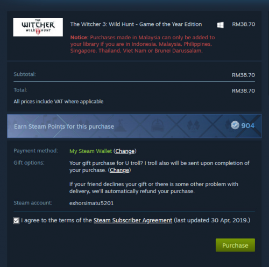Click the Subtotal amount RM38.70

pyautogui.click(x=243, y=75)
